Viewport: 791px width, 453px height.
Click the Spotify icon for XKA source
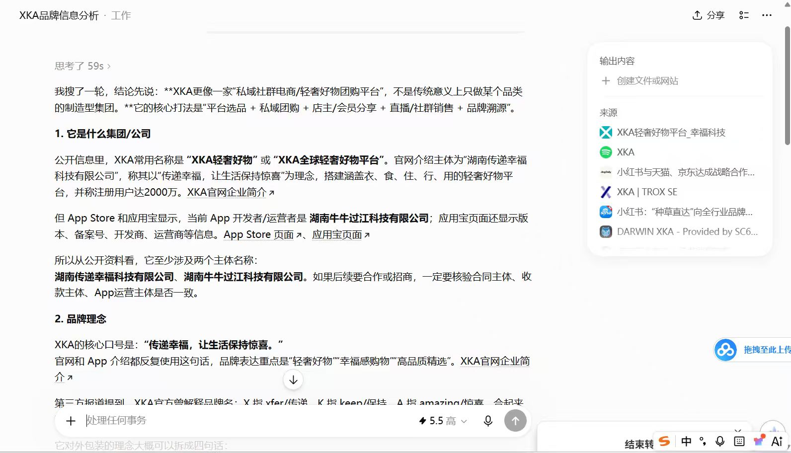pyautogui.click(x=606, y=152)
